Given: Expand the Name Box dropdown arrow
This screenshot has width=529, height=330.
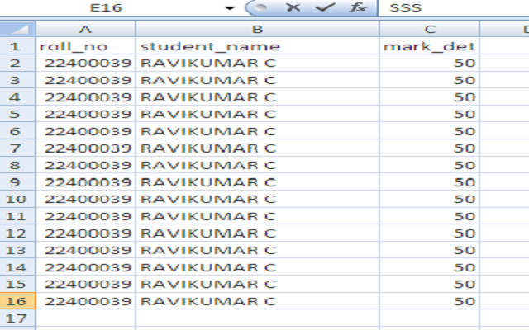Looking at the screenshot, I should click(x=230, y=7).
